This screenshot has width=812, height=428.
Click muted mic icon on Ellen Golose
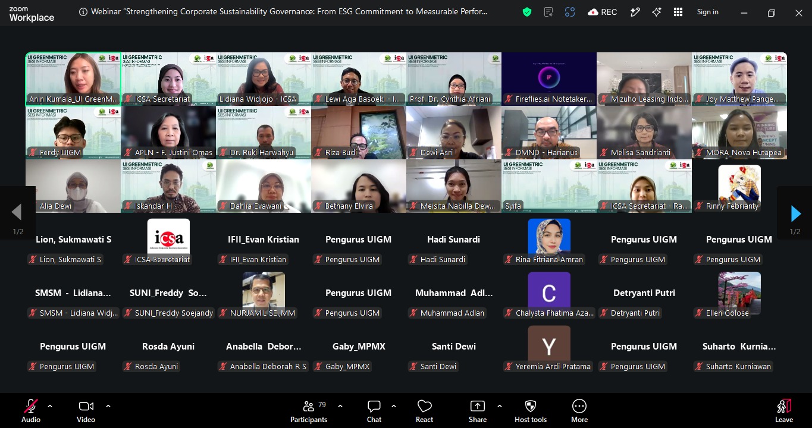coord(698,313)
